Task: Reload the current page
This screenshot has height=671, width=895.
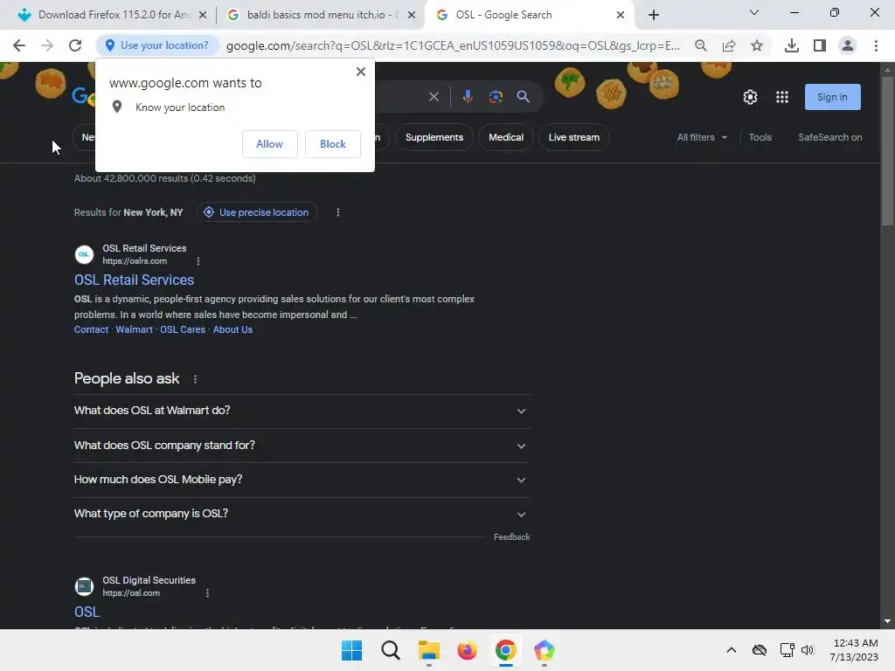Action: click(x=75, y=45)
